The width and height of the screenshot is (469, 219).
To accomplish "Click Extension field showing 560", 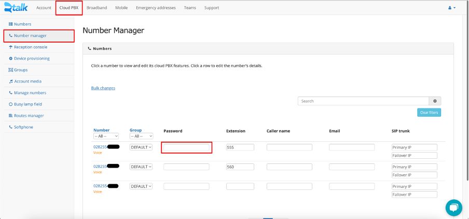I will click(x=240, y=167).
